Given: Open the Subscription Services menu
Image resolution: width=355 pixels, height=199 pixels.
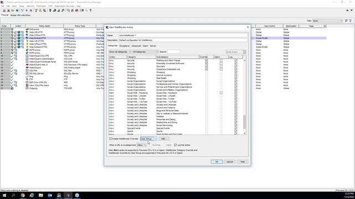Looking at the screenshot, I should coord(64,6).
